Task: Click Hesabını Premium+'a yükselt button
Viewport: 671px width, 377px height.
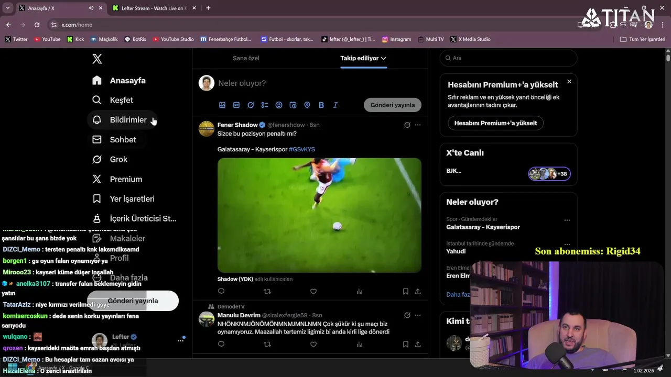Action: pyautogui.click(x=495, y=123)
